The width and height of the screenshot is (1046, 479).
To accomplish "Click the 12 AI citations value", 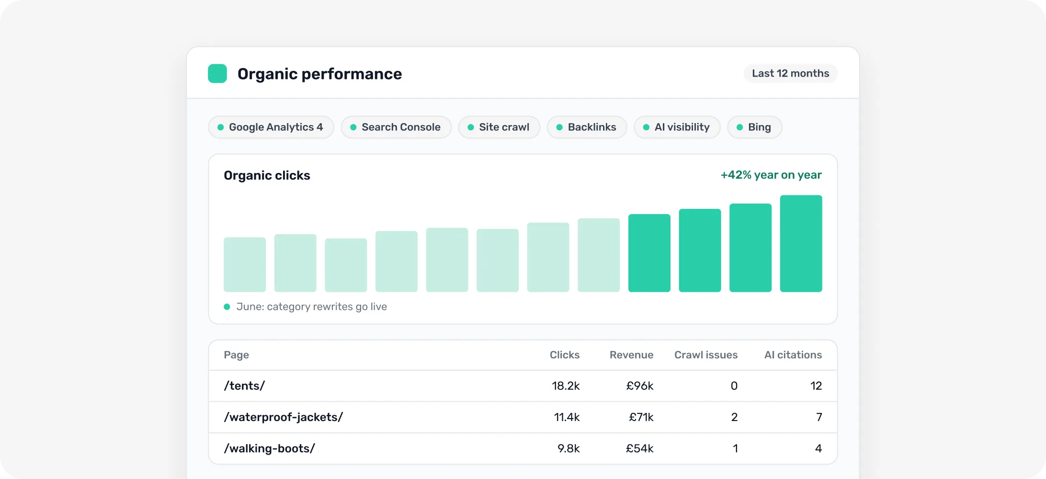I will (816, 386).
